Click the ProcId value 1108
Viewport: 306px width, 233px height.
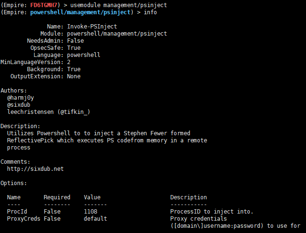click(x=90, y=212)
